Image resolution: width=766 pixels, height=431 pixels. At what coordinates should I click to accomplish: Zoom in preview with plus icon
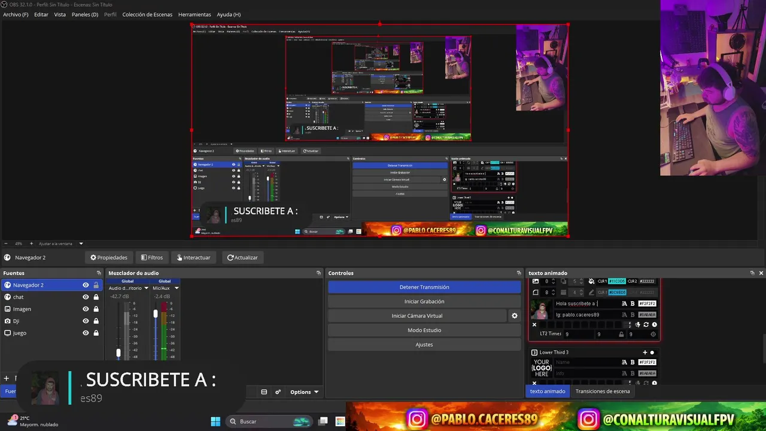[x=31, y=244]
